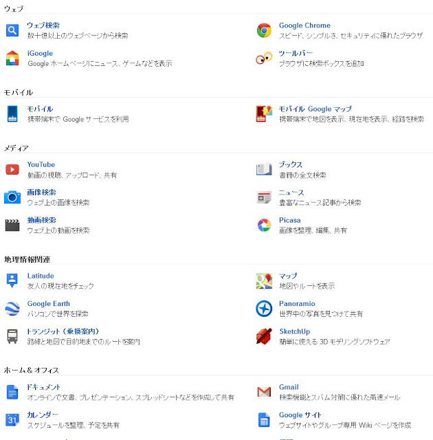The height and width of the screenshot is (440, 433).
Task: Select the blue camera image search icon
Action: 12,197
